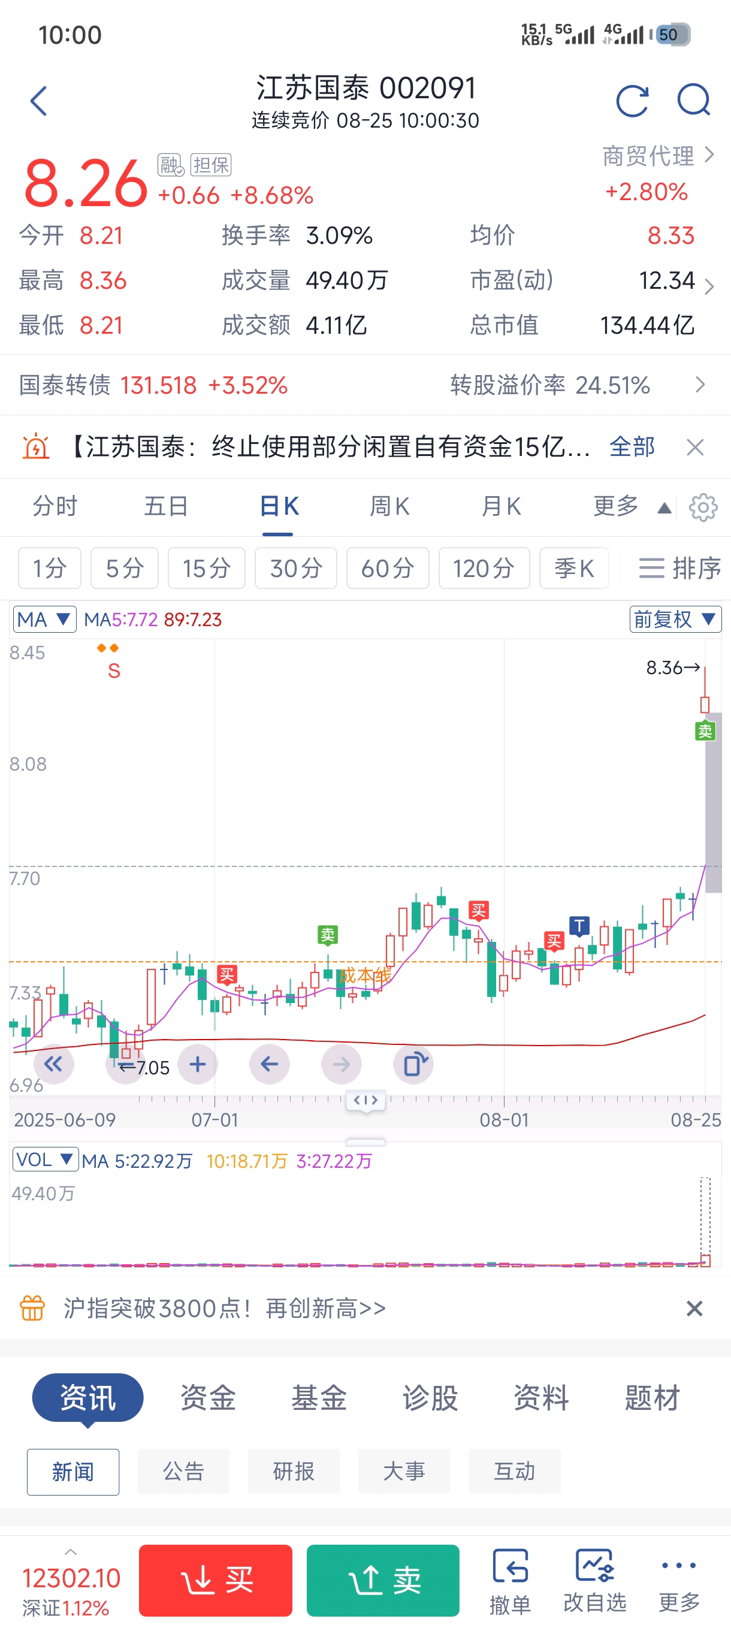
Task: Switch to 月K chart tab
Action: point(501,506)
